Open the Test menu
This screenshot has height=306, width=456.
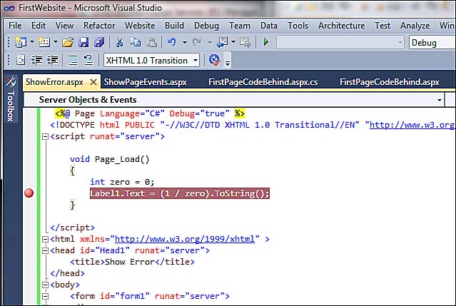coord(382,26)
